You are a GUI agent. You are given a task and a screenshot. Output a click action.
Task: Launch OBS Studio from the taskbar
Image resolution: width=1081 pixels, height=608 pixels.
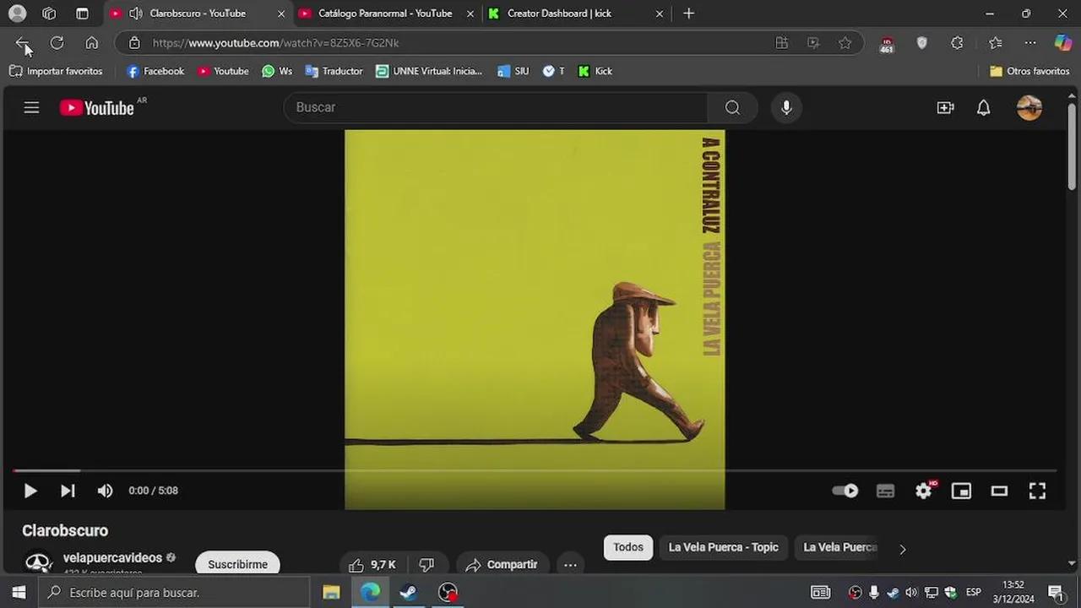[x=448, y=592]
